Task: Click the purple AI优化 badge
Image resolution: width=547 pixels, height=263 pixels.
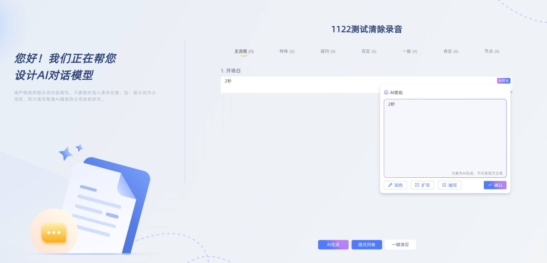Action: pos(503,81)
